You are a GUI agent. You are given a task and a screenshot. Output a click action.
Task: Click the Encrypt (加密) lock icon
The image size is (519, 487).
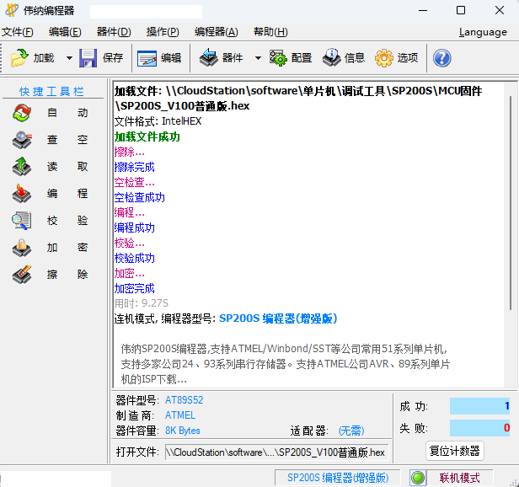pos(22,248)
